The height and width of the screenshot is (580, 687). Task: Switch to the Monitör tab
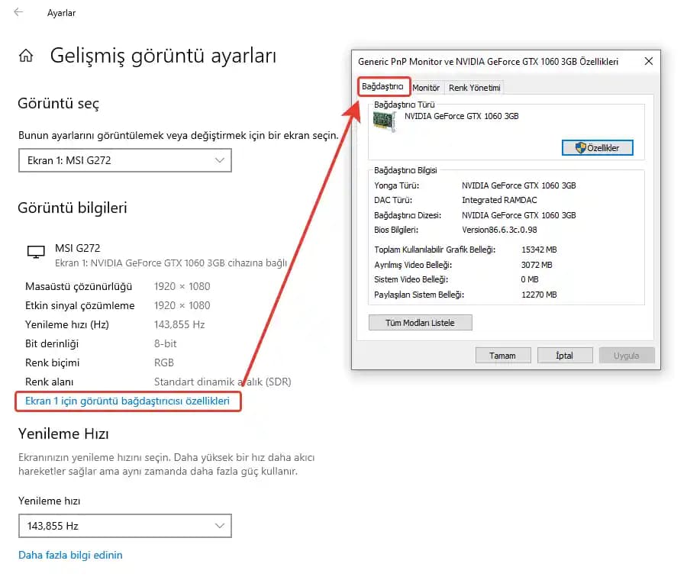tap(425, 87)
